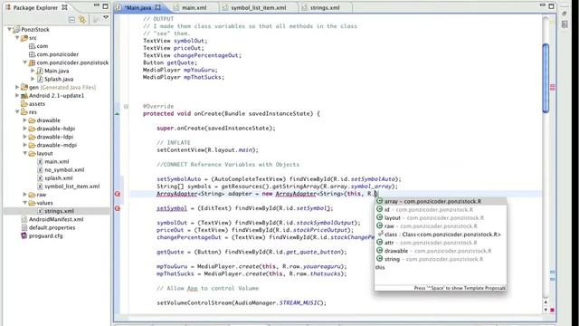Image resolution: width=579 pixels, height=326 pixels.
Task: Close the Main.java editor tab
Action: [x=157, y=7]
